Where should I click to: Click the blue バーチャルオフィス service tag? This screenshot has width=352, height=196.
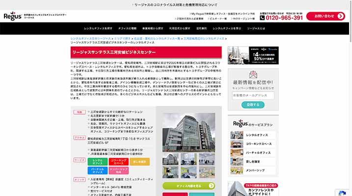tap(97, 171)
